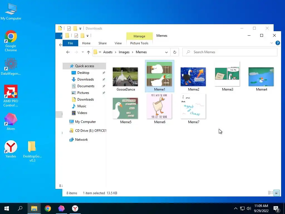Switch to details view layout
The height and width of the screenshot is (214, 285).
271,193
